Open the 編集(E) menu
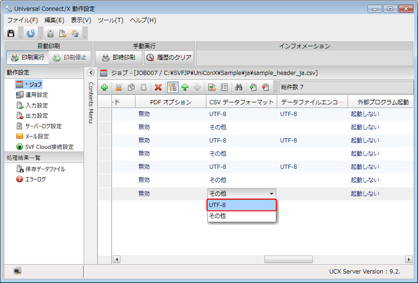Screen dimensions: 418x283 (x=54, y=20)
